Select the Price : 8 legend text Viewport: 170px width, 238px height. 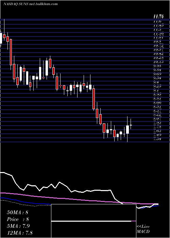click(18, 219)
